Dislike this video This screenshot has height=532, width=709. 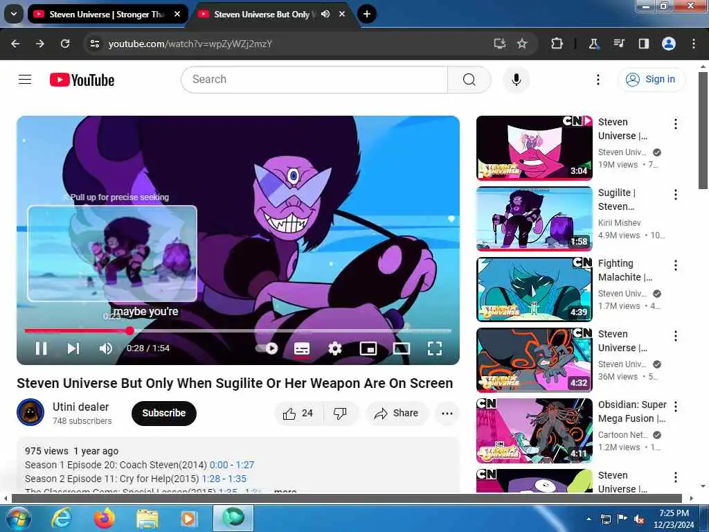341,413
